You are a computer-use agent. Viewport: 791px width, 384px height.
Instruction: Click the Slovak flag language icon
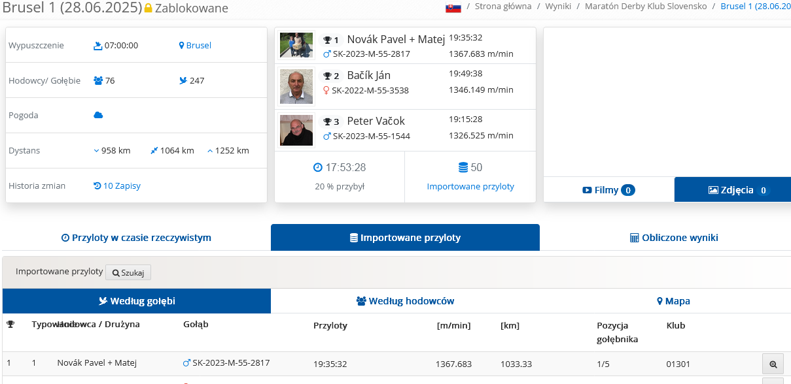point(453,7)
